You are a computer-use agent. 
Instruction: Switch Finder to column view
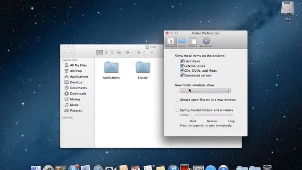click(112, 52)
